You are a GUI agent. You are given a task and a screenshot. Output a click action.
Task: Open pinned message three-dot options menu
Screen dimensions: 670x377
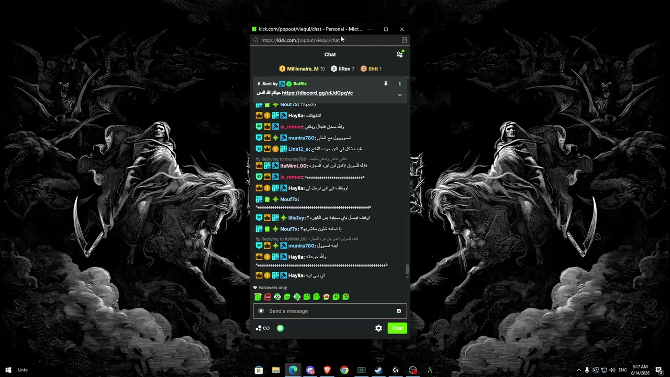400,84
